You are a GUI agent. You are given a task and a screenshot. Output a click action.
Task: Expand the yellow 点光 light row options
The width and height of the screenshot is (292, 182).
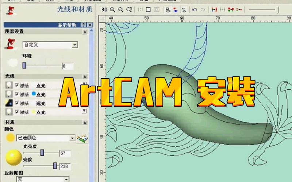click(x=84, y=111)
